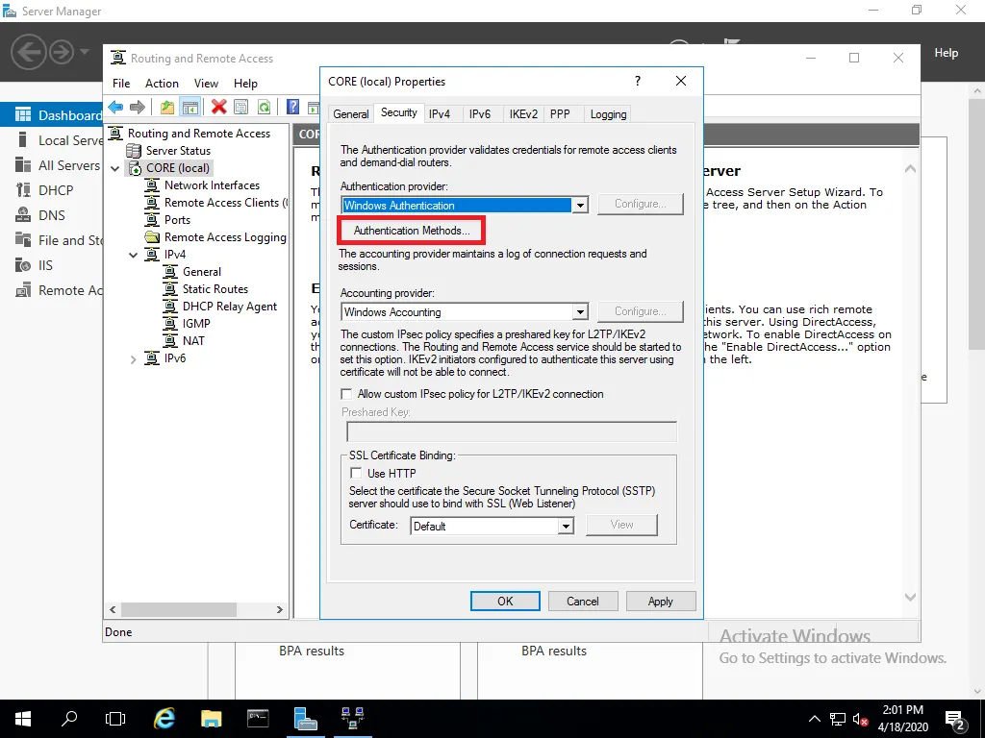Screen dimensions: 985x738
Task: Switch to Server Manager taskbar icon
Action: click(305, 719)
